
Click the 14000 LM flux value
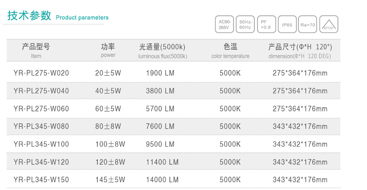160,180
